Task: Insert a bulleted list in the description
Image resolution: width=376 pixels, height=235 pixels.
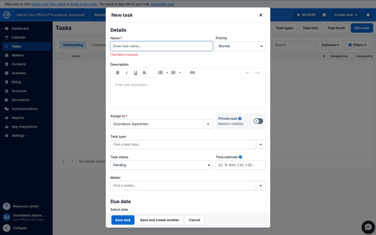Action: 173,73
